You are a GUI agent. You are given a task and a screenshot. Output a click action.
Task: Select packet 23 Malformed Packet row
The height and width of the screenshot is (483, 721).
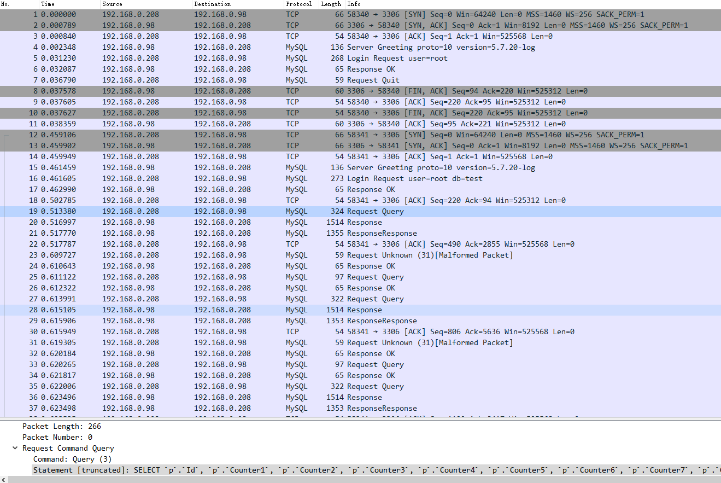(360, 255)
